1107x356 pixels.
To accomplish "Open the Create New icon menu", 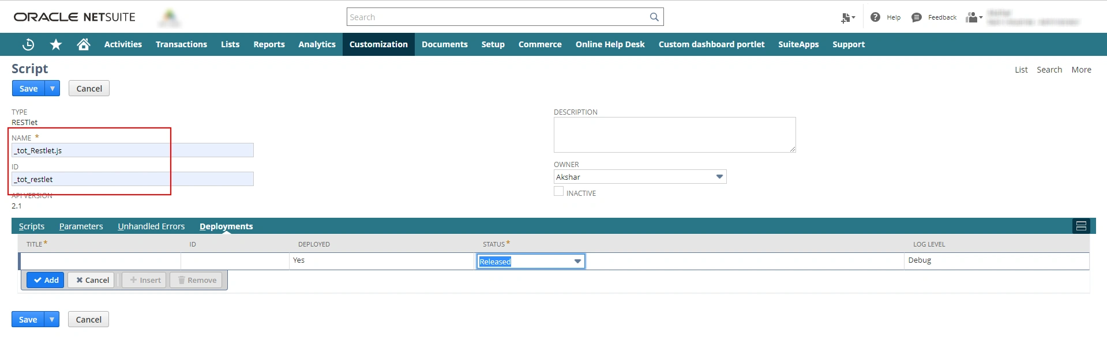I will tap(847, 18).
